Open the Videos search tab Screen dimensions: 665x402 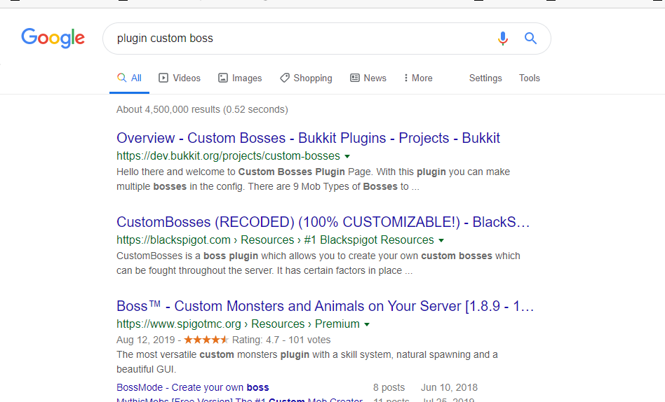click(180, 78)
